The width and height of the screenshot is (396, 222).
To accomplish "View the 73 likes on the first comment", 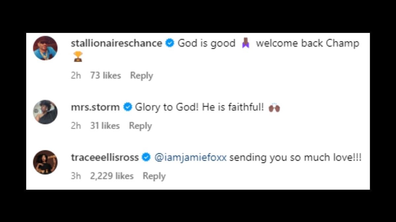I will coord(106,75).
